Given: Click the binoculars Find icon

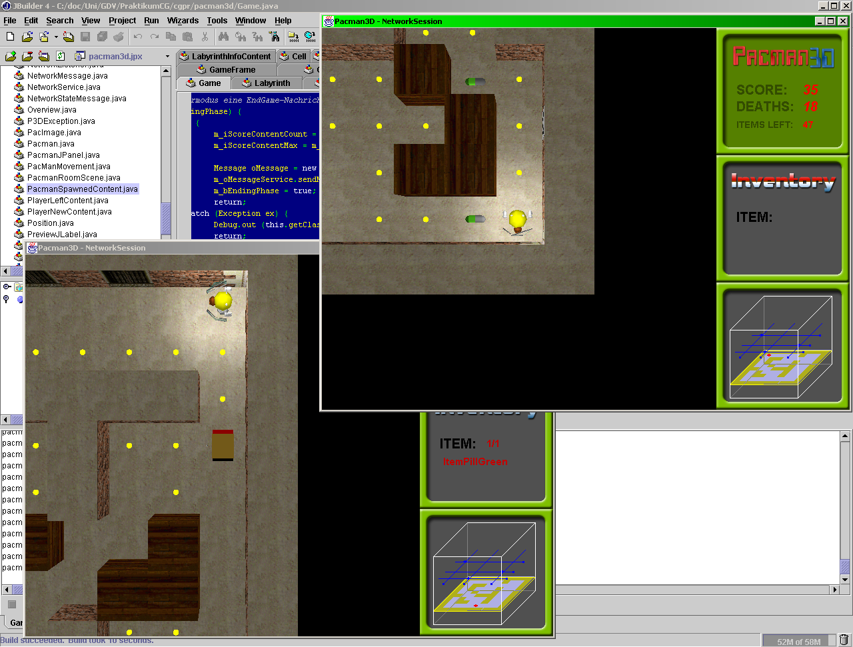Looking at the screenshot, I should [223, 37].
